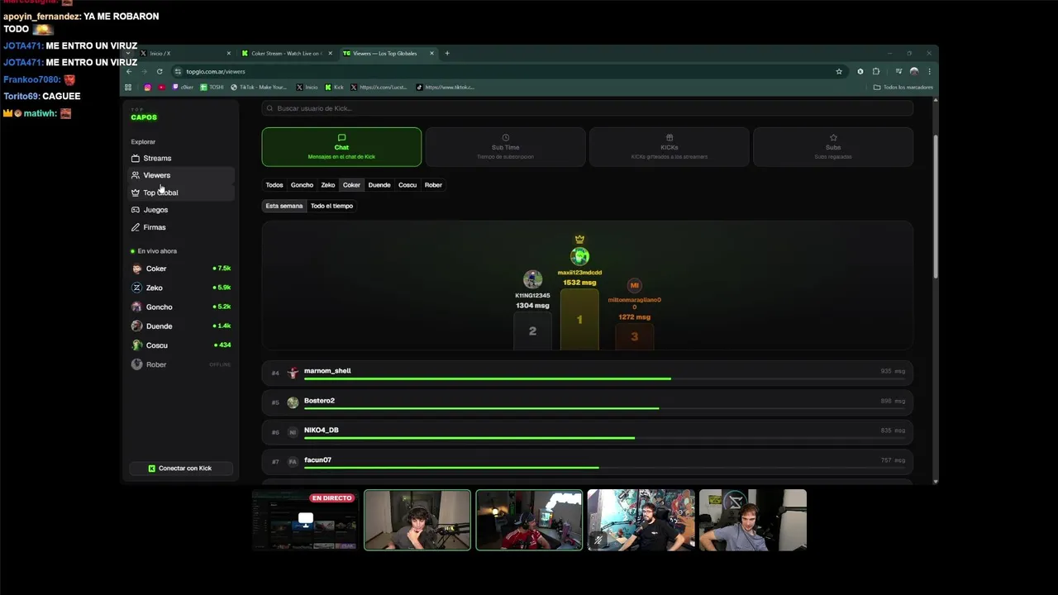Filter the ranking by Coscu
This screenshot has height=595, width=1058.
(407, 185)
